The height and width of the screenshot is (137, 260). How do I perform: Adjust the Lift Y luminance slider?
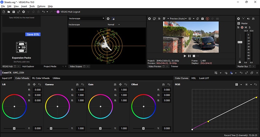[x=14, y=128]
